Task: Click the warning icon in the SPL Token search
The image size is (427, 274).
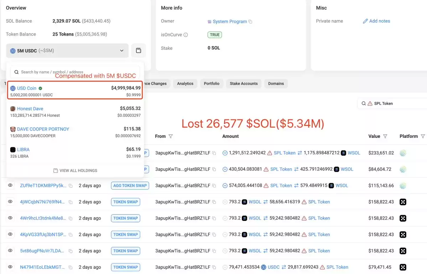Action: point(370,103)
